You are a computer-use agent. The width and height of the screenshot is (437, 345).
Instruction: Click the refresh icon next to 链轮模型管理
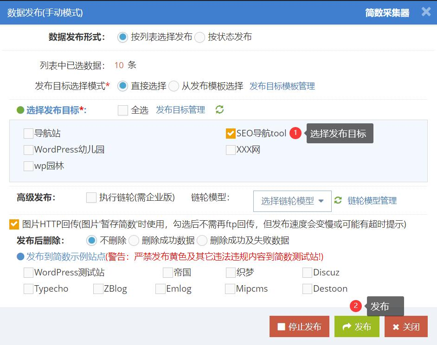[338, 200]
